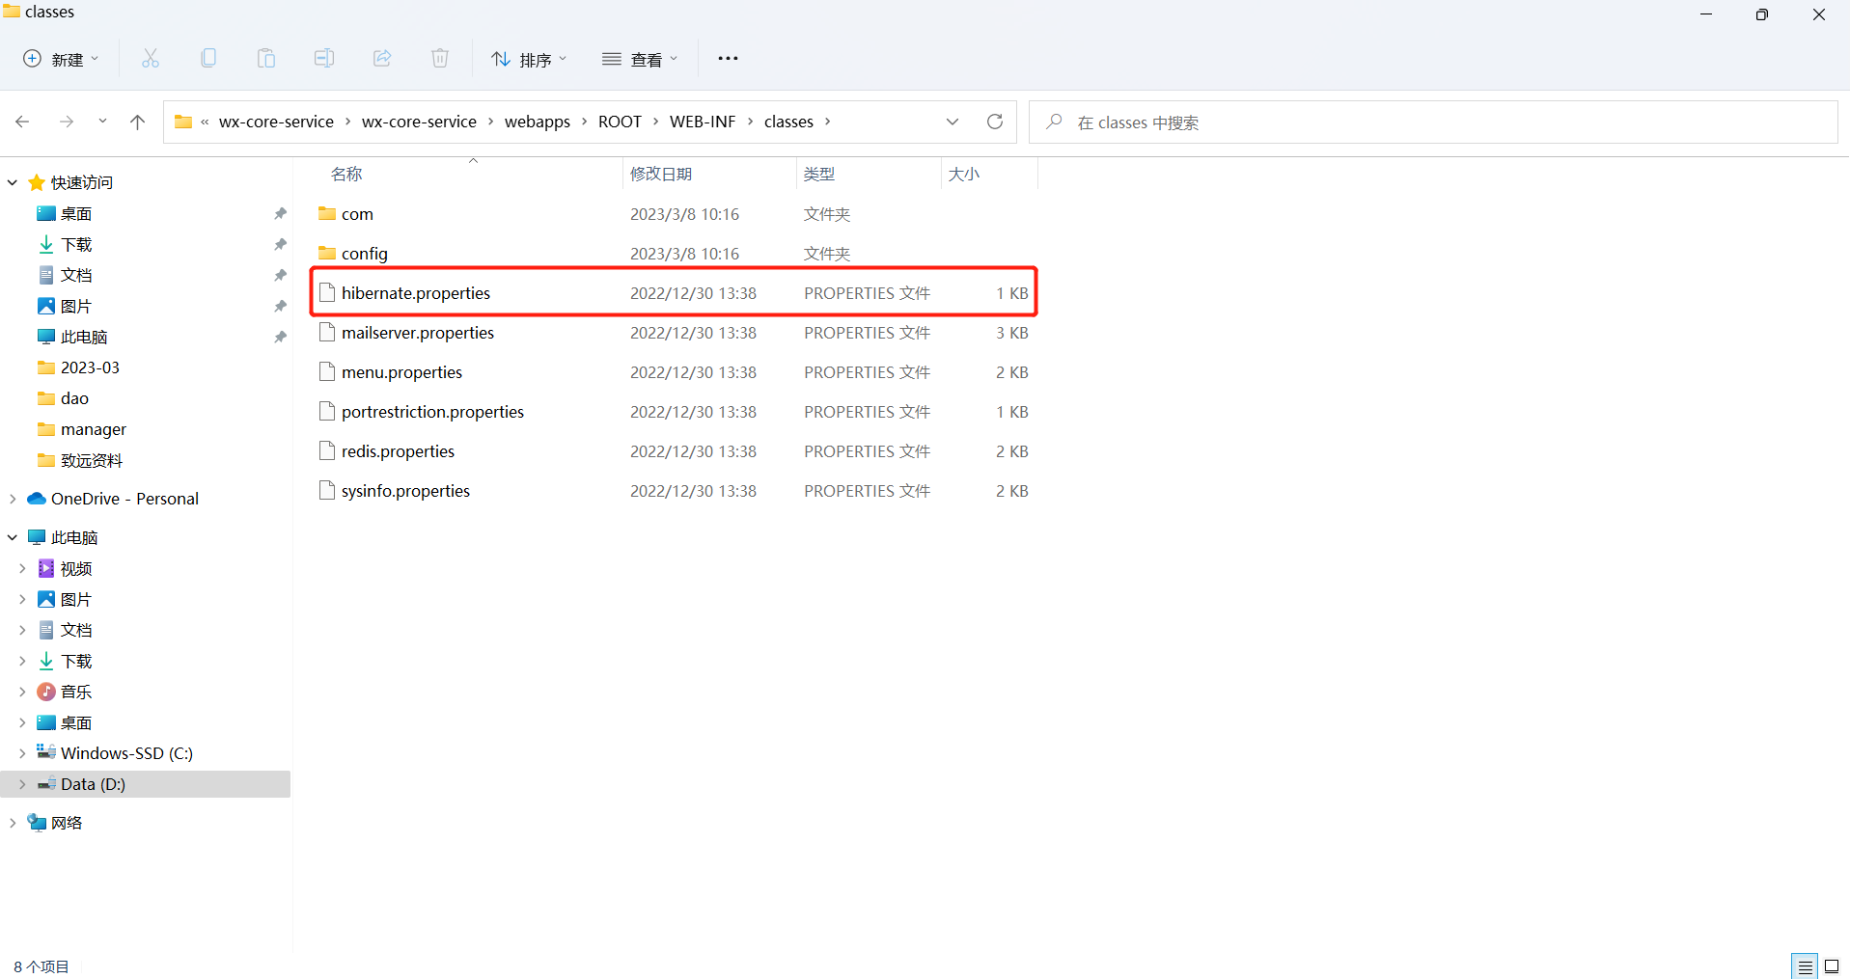Open the View (查看) dropdown menu
Image resolution: width=1850 pixels, height=979 pixels.
tap(640, 60)
